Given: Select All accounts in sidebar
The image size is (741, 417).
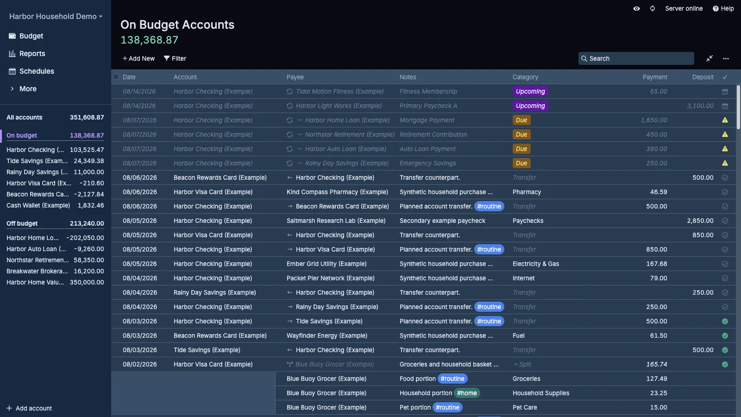Looking at the screenshot, I should [55, 117].
